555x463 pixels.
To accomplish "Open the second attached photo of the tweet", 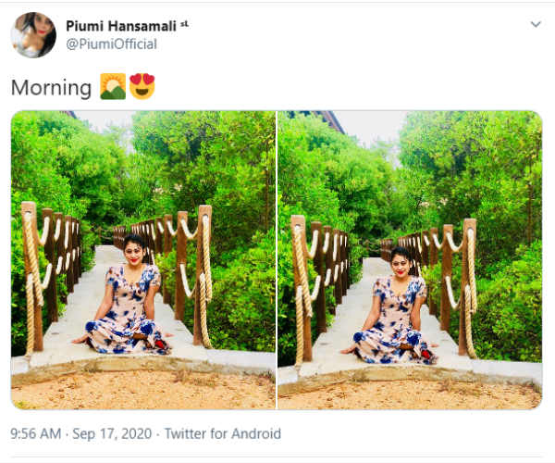I will [410, 260].
